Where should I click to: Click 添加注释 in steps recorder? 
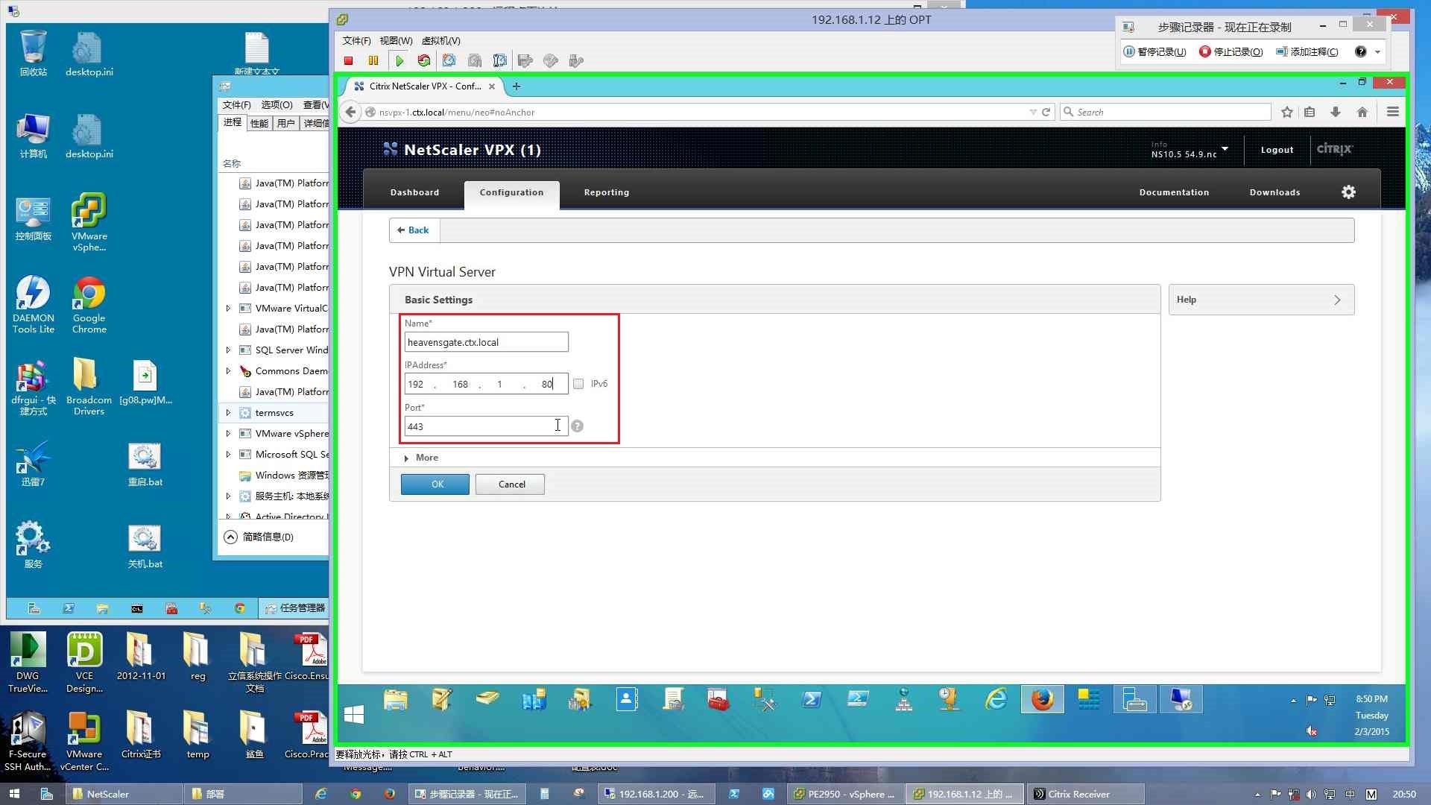[1307, 52]
